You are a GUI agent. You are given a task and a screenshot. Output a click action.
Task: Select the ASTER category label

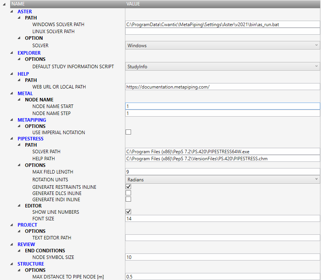(x=25, y=12)
